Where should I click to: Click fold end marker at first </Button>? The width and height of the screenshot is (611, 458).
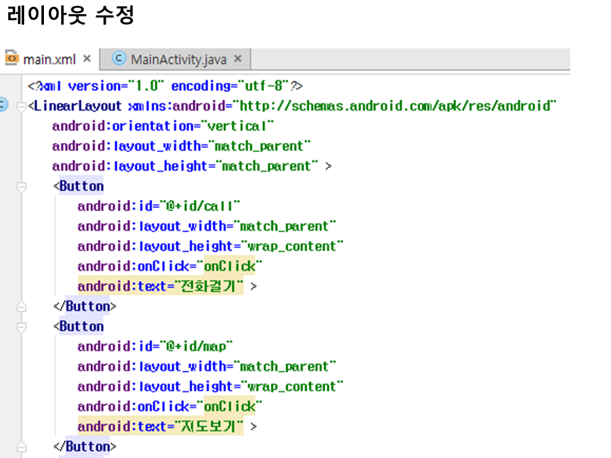pos(21,307)
